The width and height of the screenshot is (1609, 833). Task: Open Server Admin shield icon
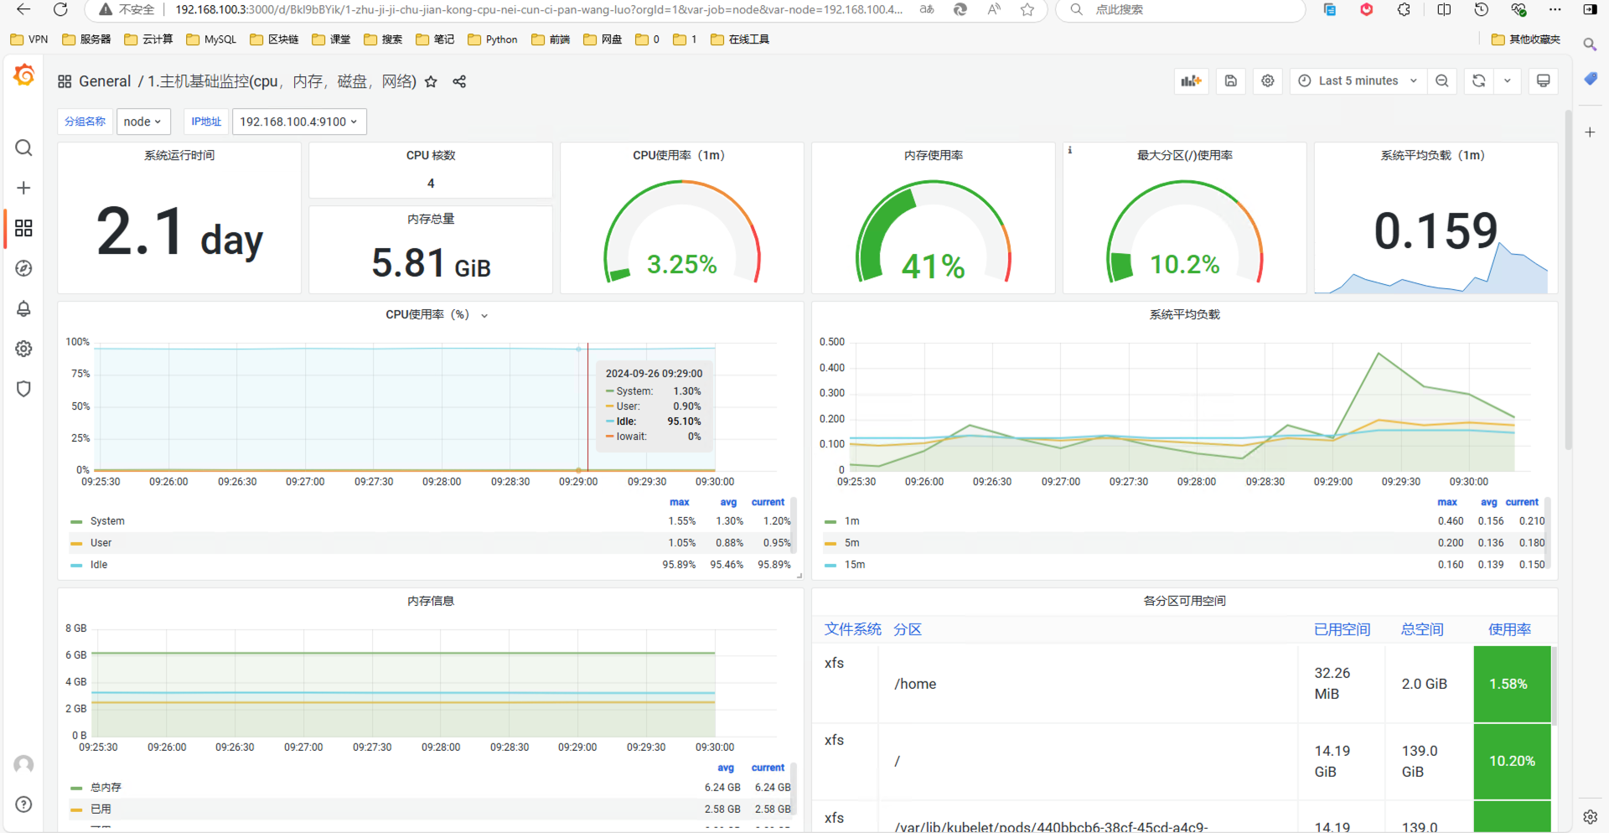[x=23, y=389]
